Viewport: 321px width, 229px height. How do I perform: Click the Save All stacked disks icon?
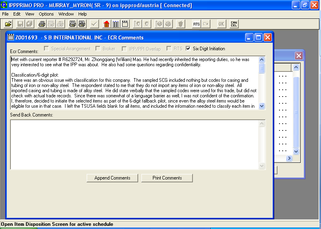(x=30, y=24)
